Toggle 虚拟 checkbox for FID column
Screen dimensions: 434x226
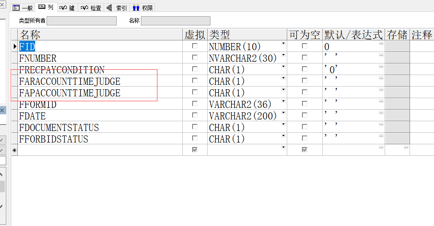[195, 46]
